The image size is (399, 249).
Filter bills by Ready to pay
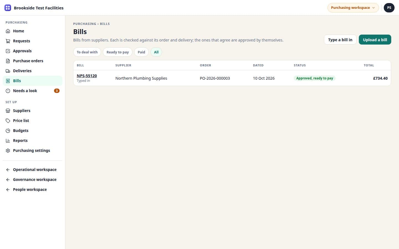pos(117,52)
